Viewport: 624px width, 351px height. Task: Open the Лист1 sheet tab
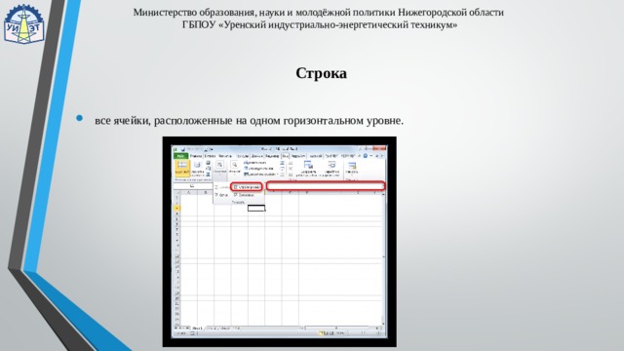point(197,329)
